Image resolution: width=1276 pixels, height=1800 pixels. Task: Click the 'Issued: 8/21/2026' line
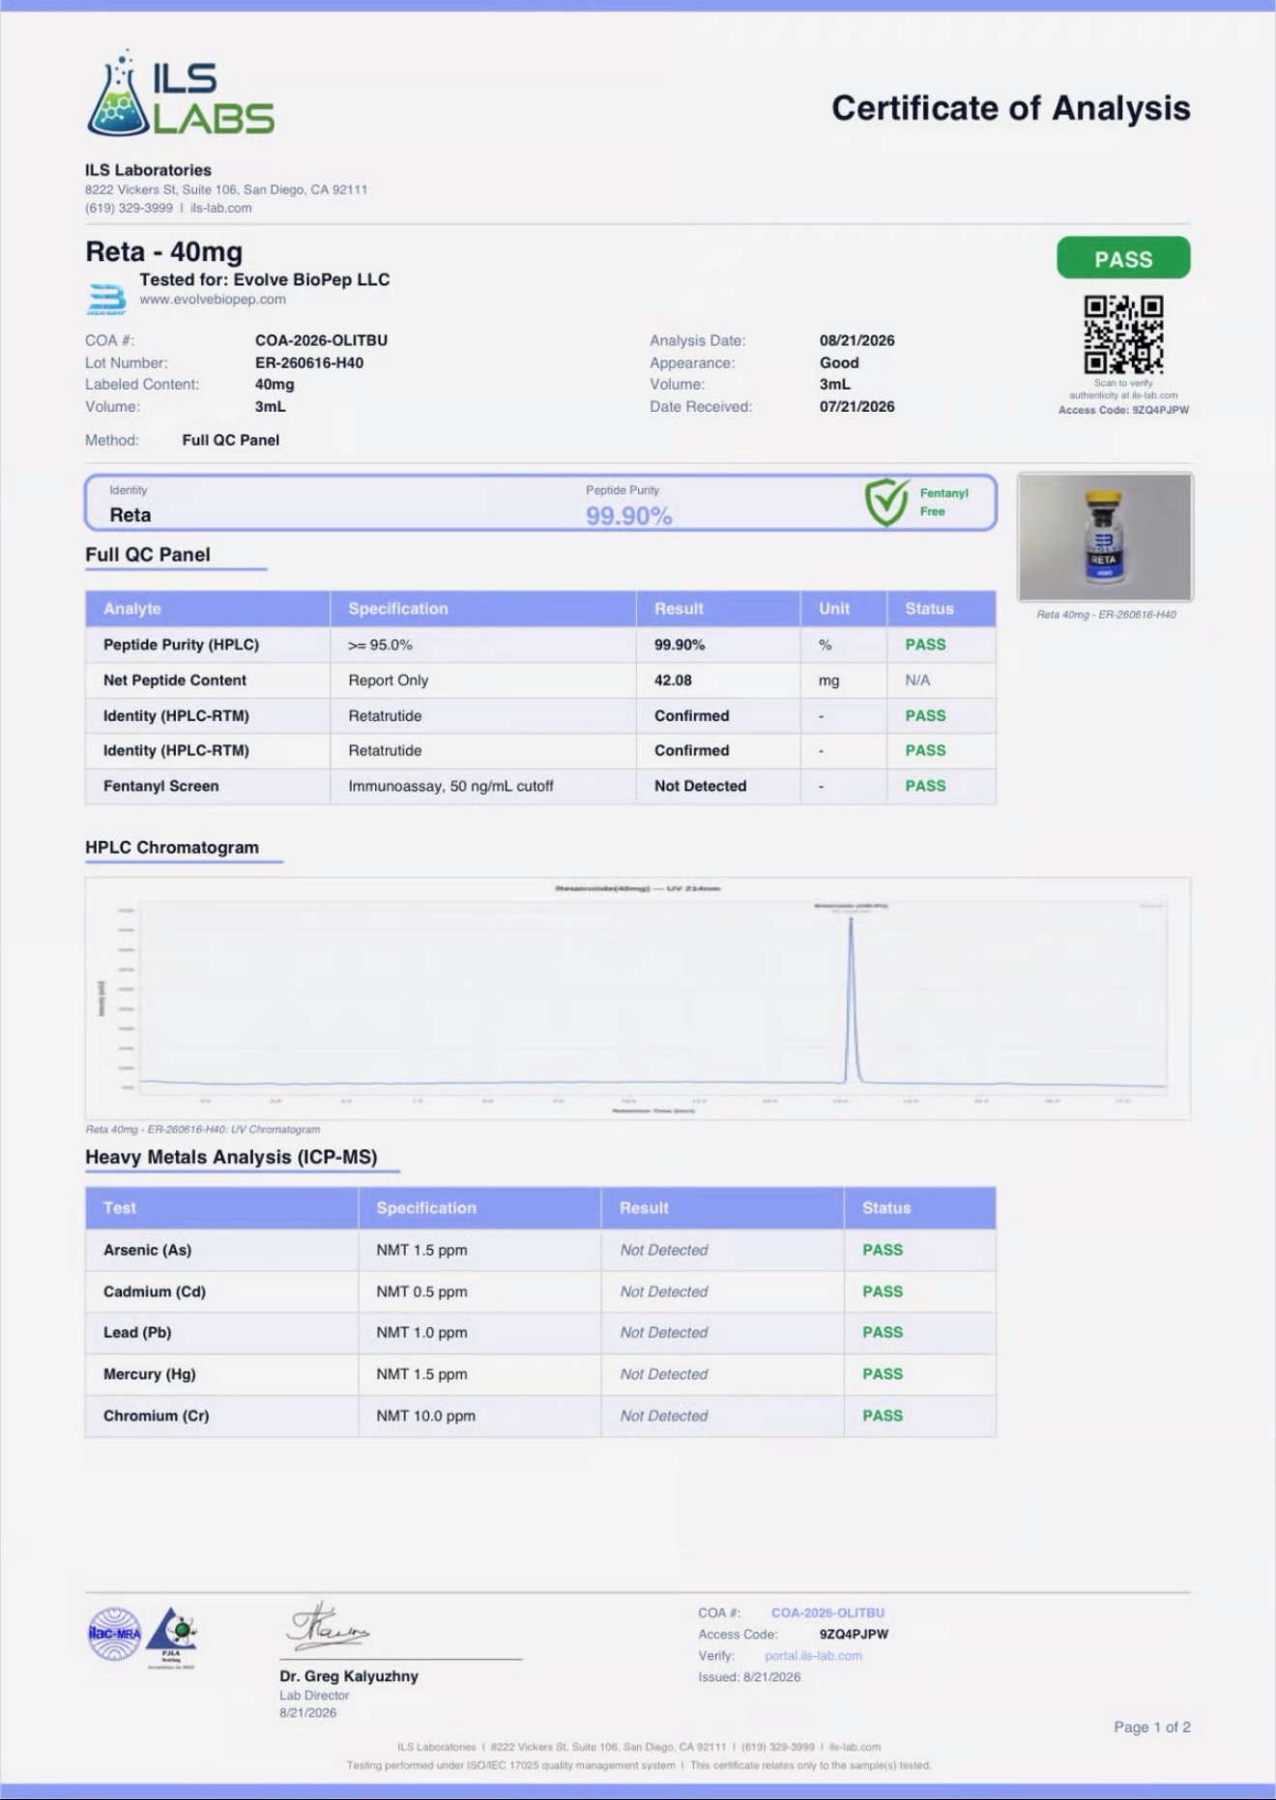coord(749,1677)
